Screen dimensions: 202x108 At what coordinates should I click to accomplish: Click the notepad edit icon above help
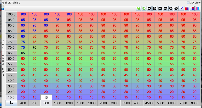coord(3,6)
